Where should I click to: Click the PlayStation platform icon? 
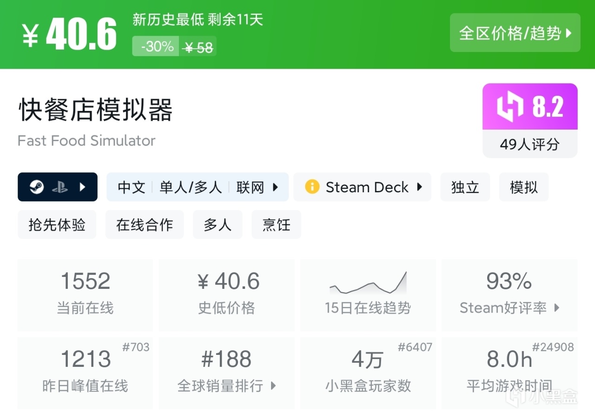tap(60, 187)
